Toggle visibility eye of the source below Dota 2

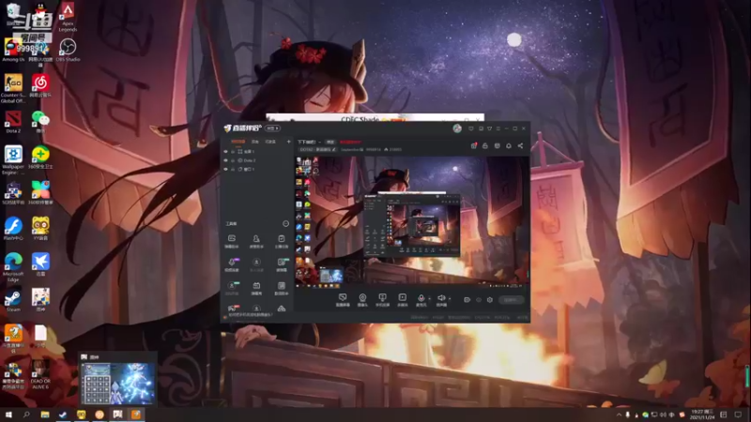point(226,169)
